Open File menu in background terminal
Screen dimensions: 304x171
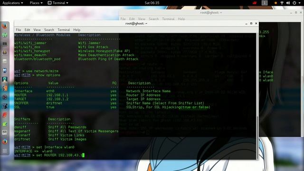click(123, 19)
